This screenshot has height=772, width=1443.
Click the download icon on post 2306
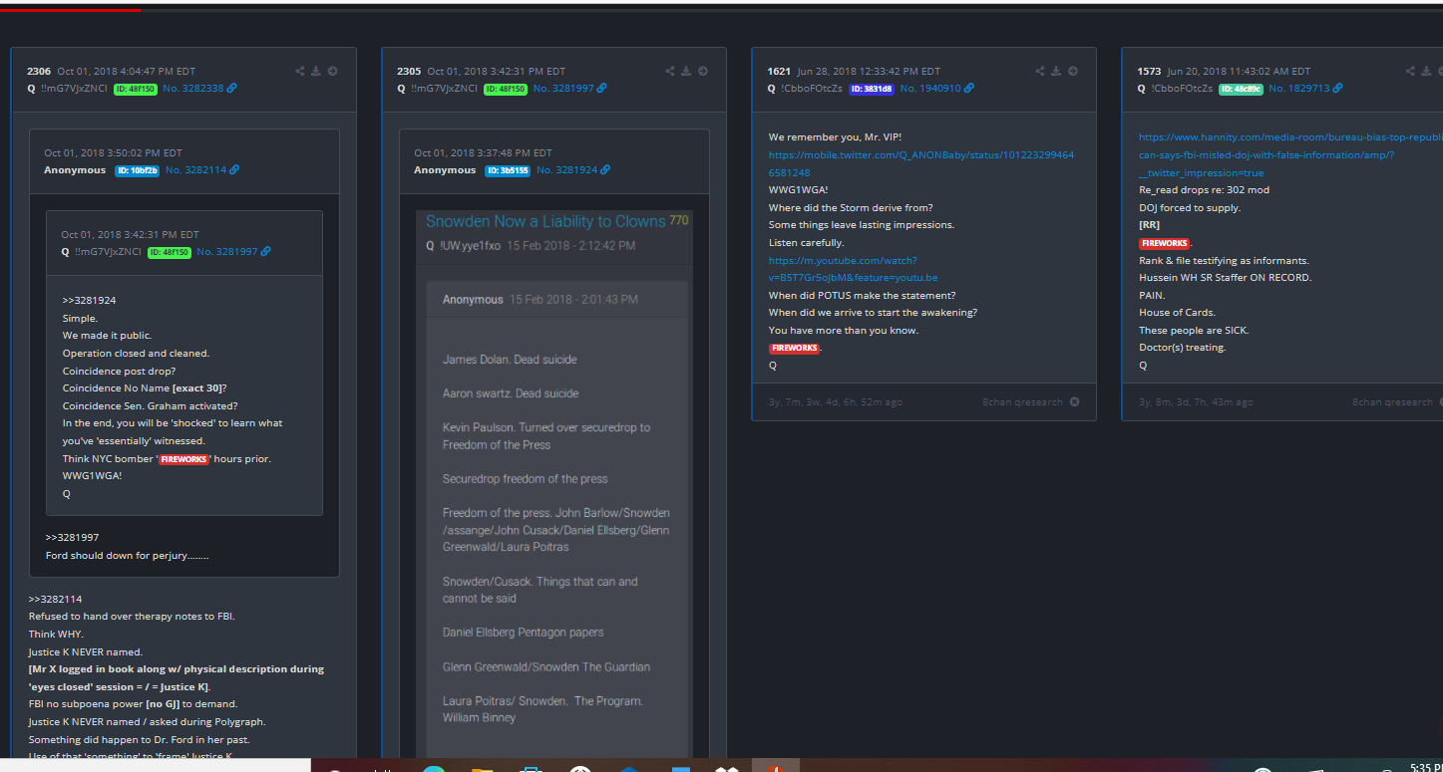(x=316, y=71)
